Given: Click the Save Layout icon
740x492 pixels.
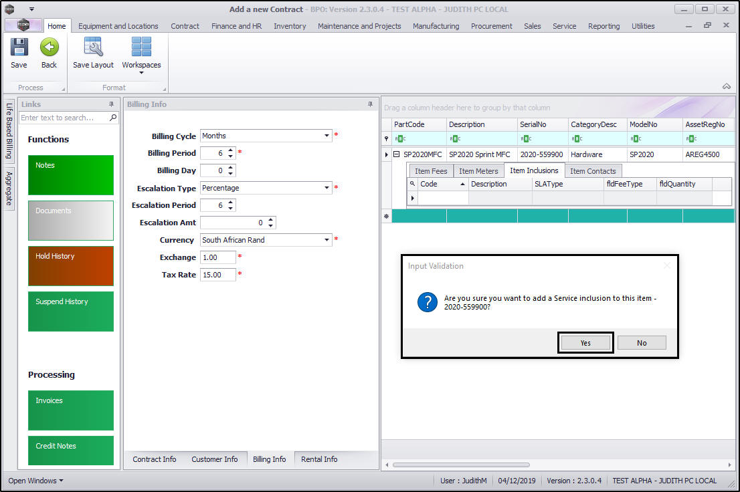Looking at the screenshot, I should tap(93, 48).
